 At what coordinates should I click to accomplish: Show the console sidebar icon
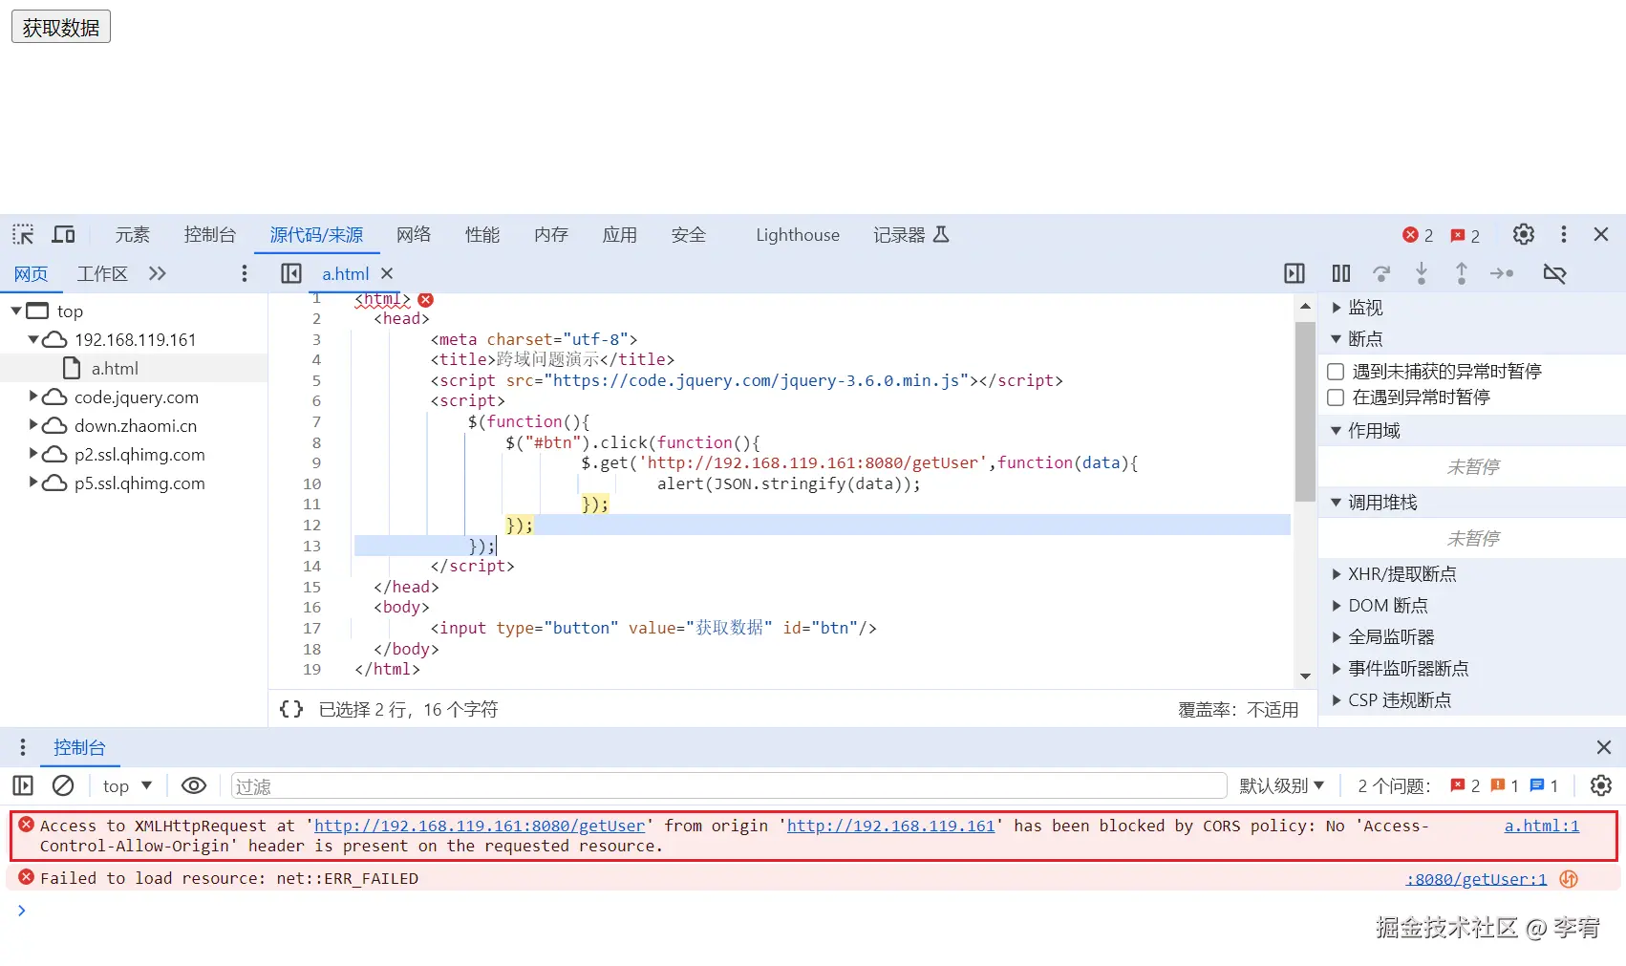pos(23,785)
